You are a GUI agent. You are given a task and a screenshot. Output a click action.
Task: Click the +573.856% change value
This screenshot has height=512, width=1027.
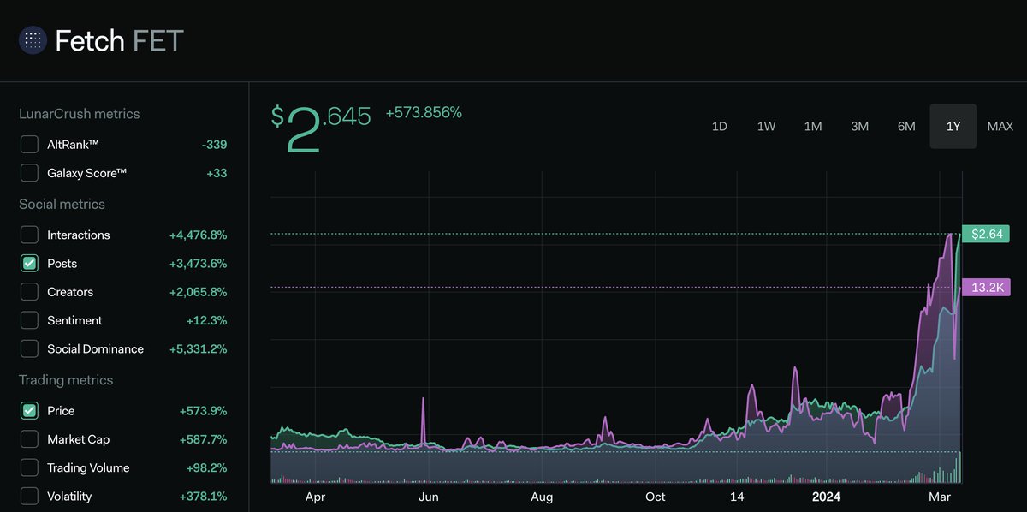[424, 112]
